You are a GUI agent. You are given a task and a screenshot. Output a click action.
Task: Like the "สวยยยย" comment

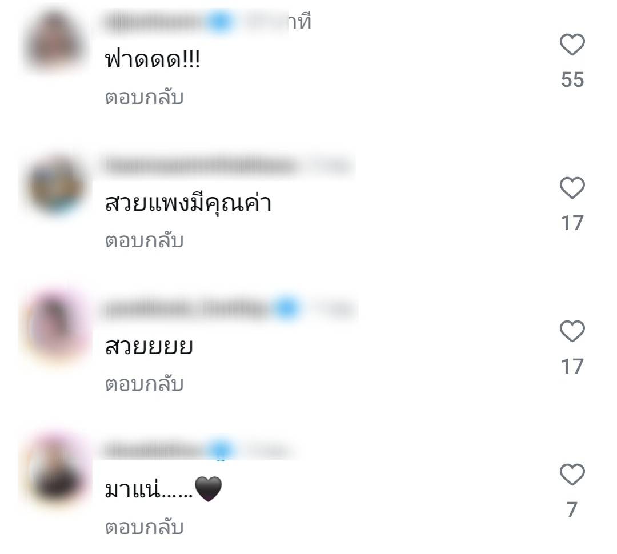point(572,331)
